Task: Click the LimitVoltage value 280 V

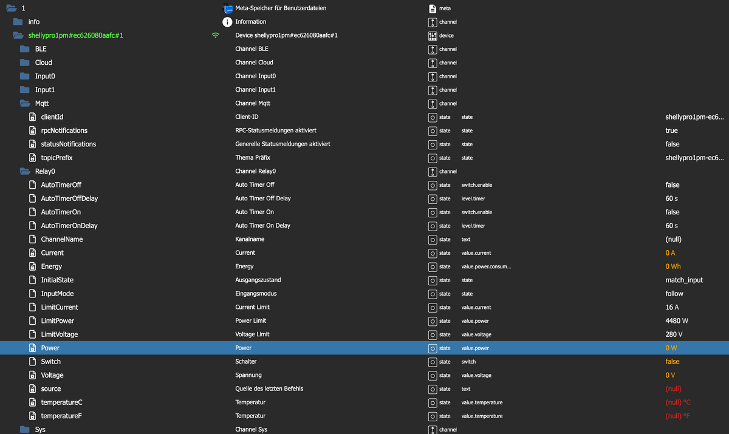Action: [x=674, y=334]
